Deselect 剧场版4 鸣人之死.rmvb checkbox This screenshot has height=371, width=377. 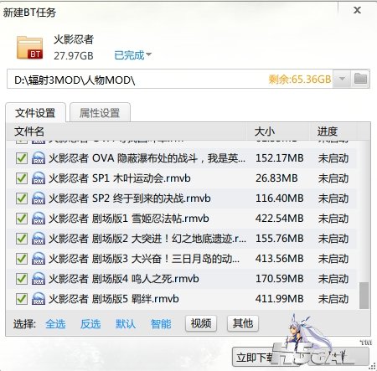[x=22, y=279]
